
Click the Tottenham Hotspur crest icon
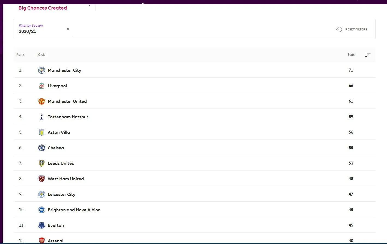(x=41, y=117)
